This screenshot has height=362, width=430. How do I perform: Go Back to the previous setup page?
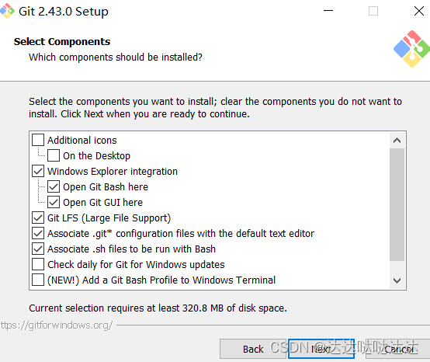tap(253, 349)
